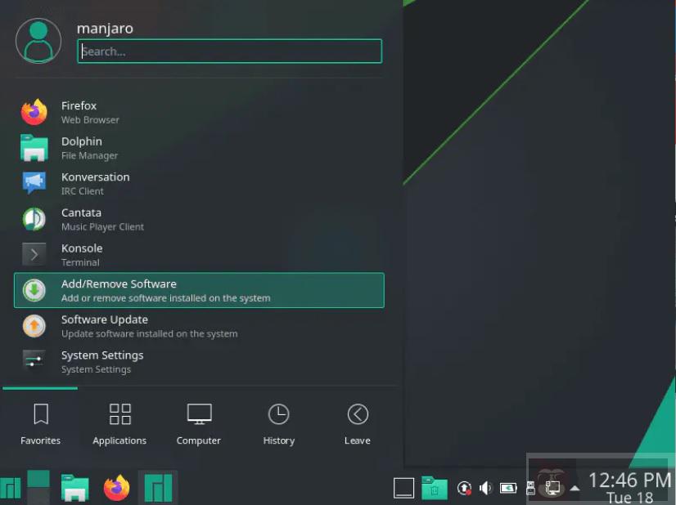Switch to the Applications category
Screen dimensions: 676x505
tap(119, 422)
